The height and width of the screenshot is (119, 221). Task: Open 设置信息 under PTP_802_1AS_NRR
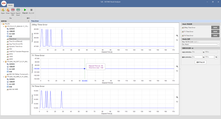coord(12,82)
